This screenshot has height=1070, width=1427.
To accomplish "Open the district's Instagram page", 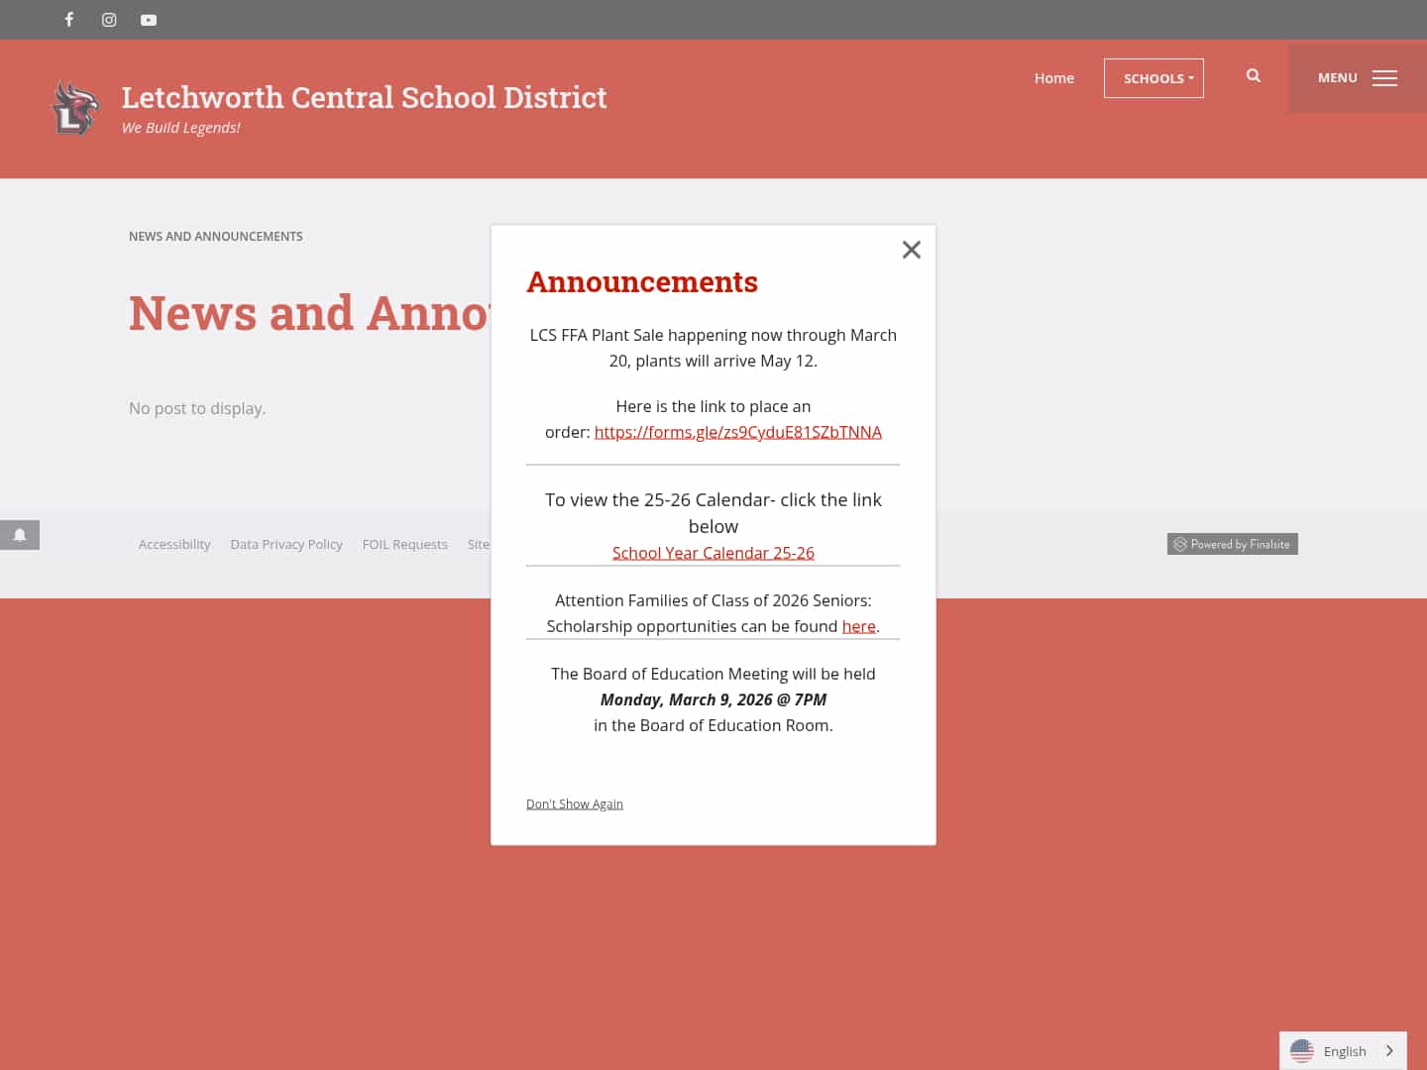I will coord(108,20).
